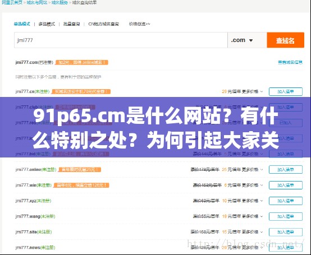This screenshot has width=311, height=255.
Task: Click the orange voucher promo tag beside jmi777.cn
Action: (x=81, y=92)
